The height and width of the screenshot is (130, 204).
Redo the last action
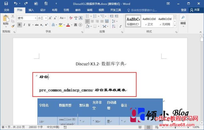point(26,3)
